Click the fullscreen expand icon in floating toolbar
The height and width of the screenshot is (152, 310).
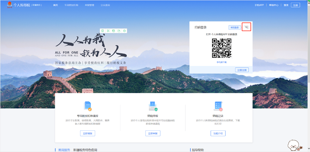tap(108, 31)
